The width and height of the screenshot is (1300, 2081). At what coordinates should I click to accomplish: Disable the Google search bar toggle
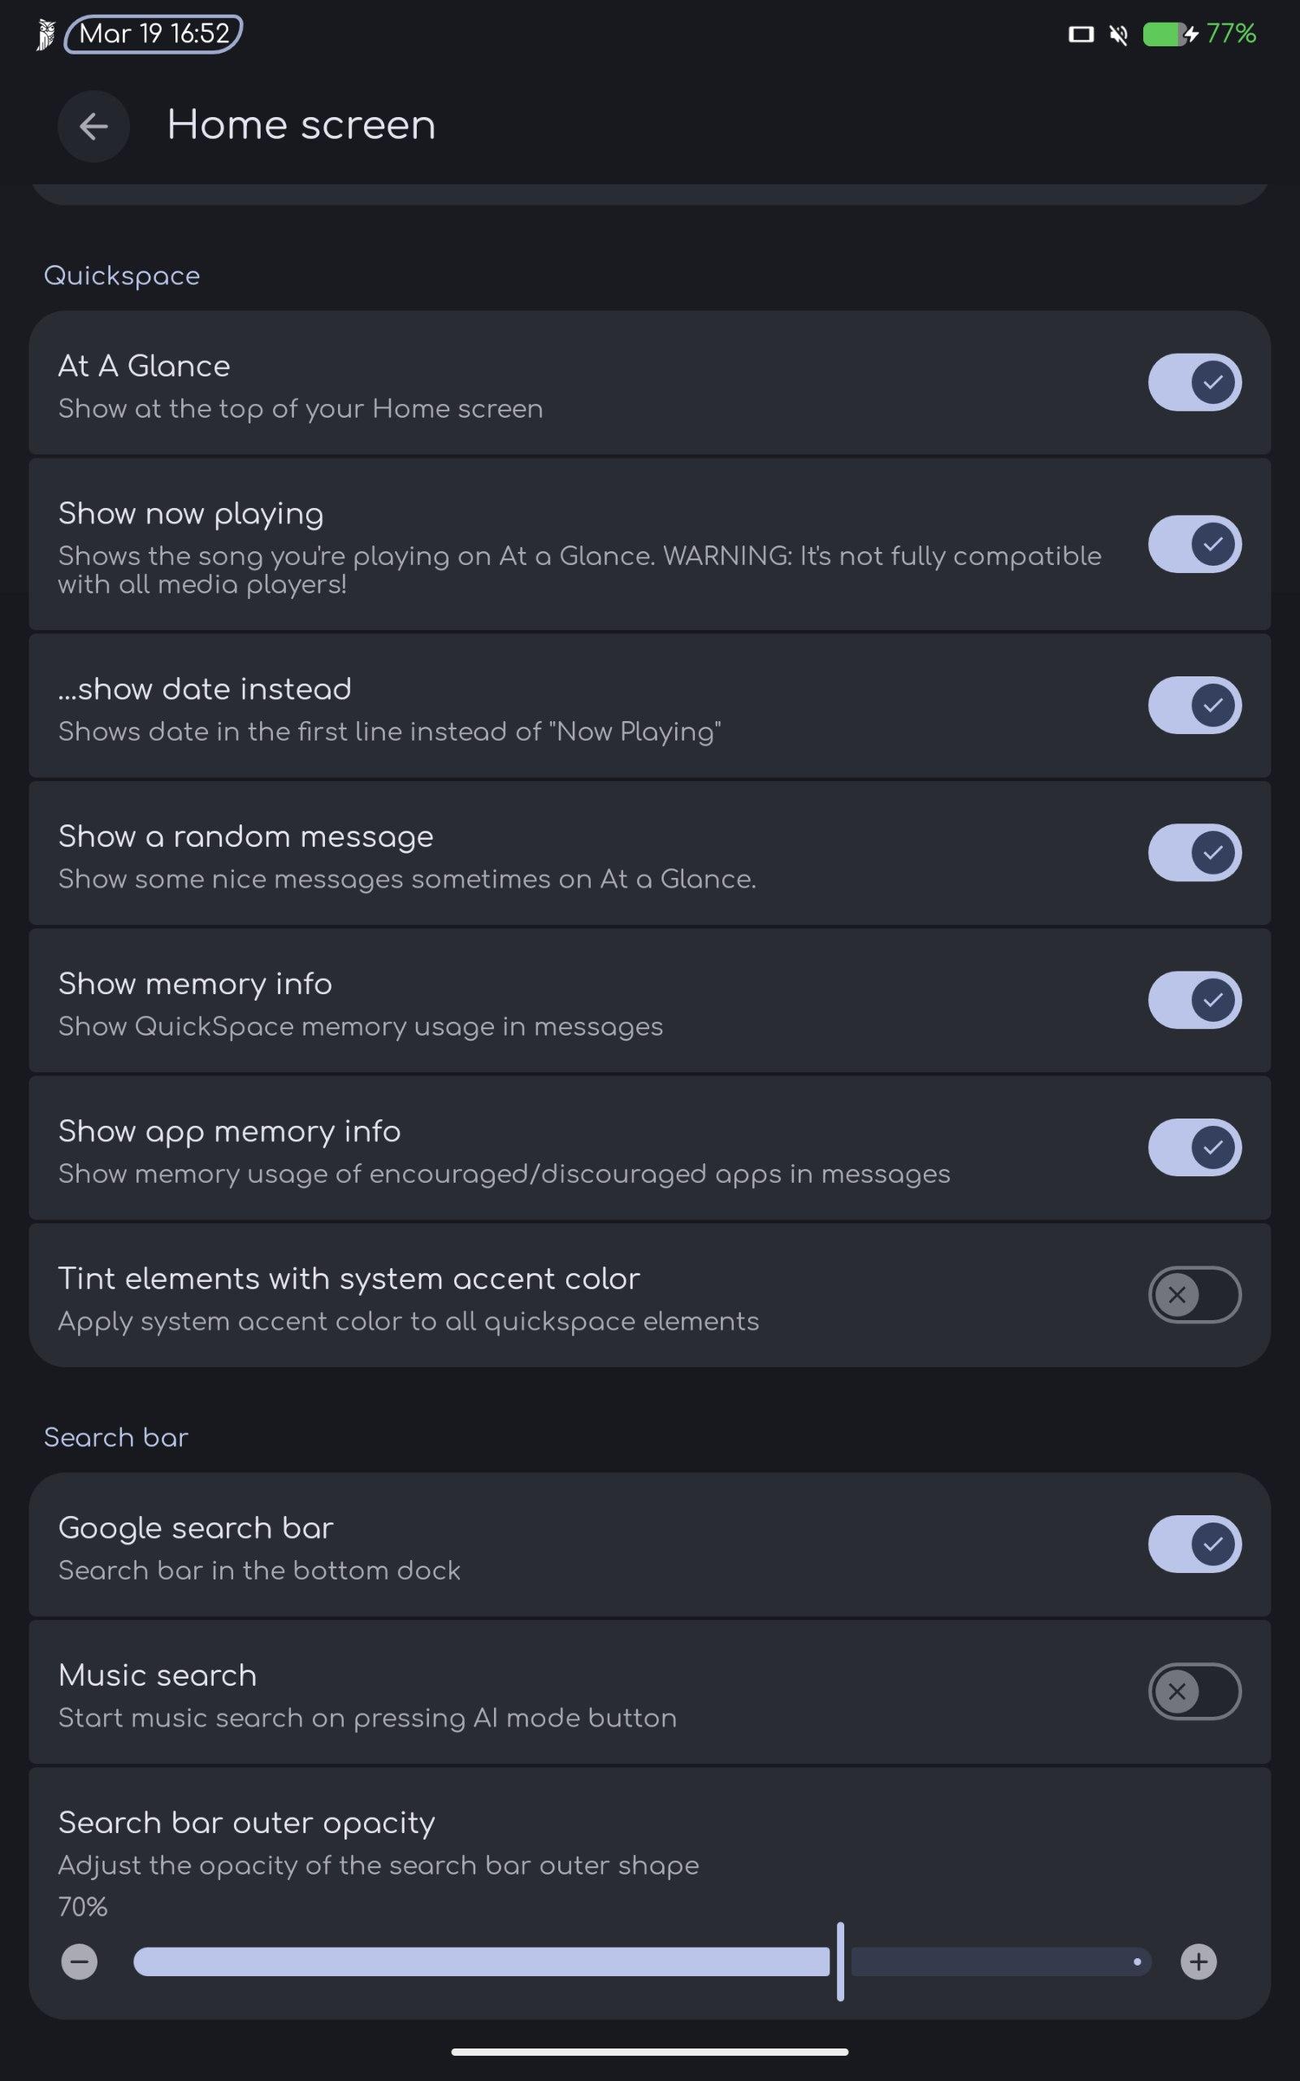(x=1194, y=1544)
